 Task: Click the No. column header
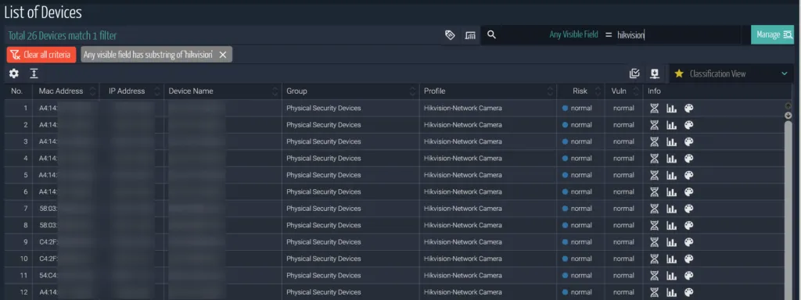(17, 91)
